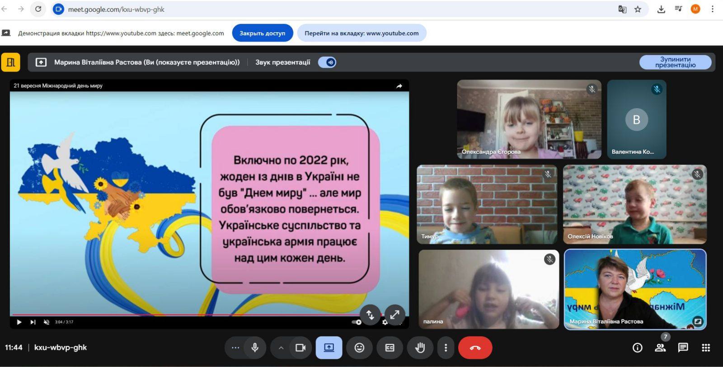The image size is (723, 367).
Task: Open the Chrome browser menu
Action: tap(713, 9)
